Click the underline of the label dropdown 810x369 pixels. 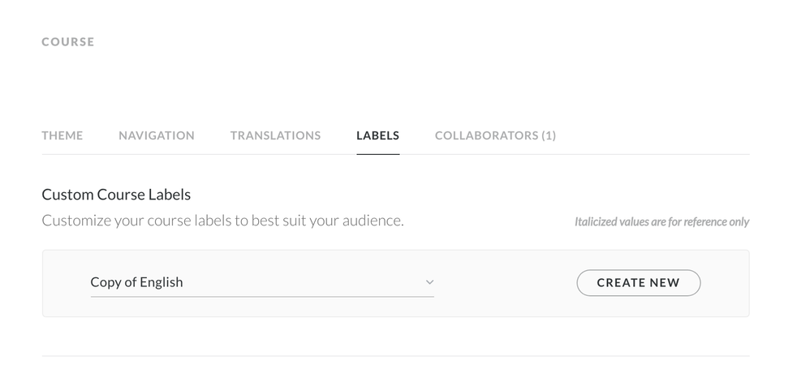point(261,297)
